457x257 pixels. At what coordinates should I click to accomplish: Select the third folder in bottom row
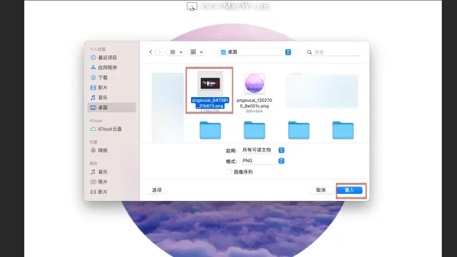tap(298, 130)
